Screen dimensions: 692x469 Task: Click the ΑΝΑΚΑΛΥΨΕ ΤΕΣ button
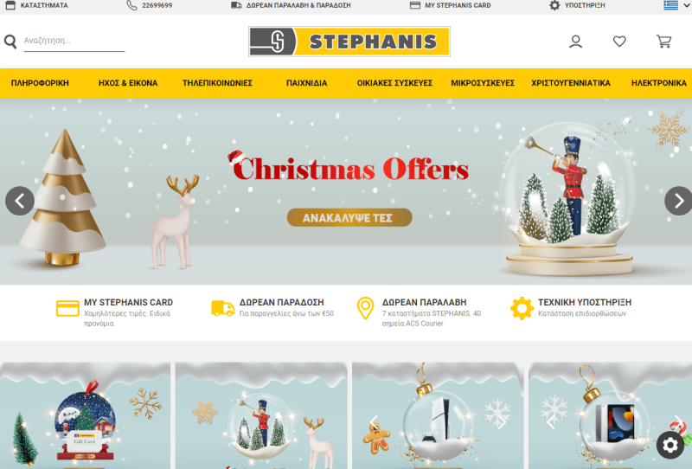pyautogui.click(x=349, y=218)
